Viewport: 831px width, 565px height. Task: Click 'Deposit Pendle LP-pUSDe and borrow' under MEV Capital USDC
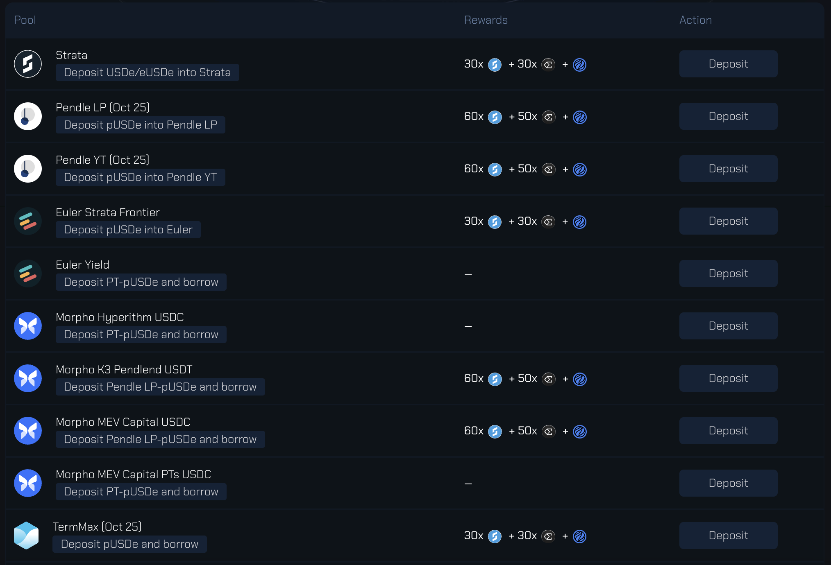point(160,439)
